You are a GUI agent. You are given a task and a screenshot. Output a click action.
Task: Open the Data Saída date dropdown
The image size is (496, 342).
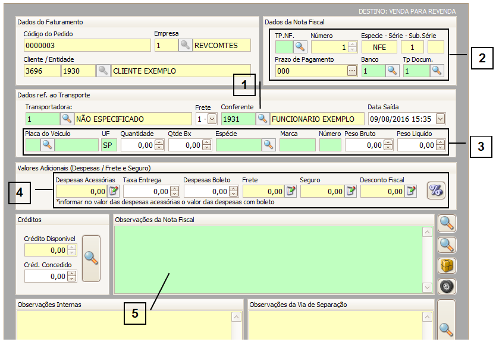(x=440, y=119)
